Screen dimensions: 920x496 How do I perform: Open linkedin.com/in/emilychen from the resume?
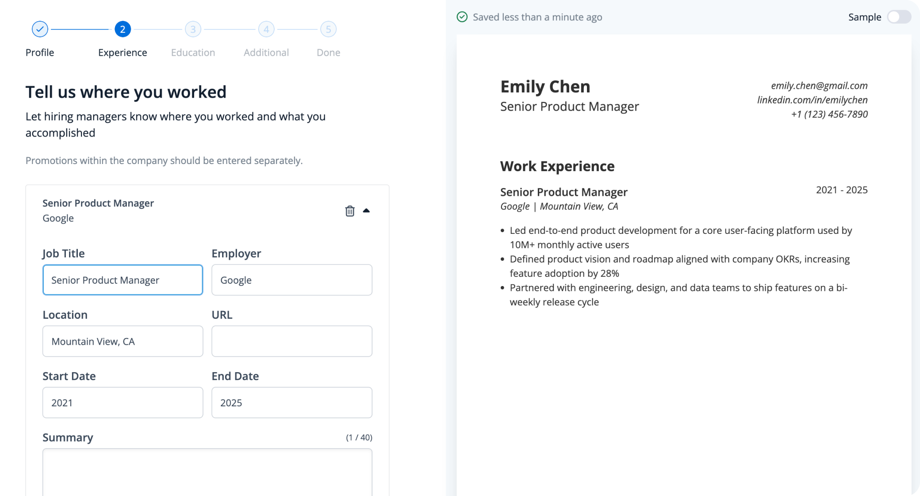(x=812, y=100)
